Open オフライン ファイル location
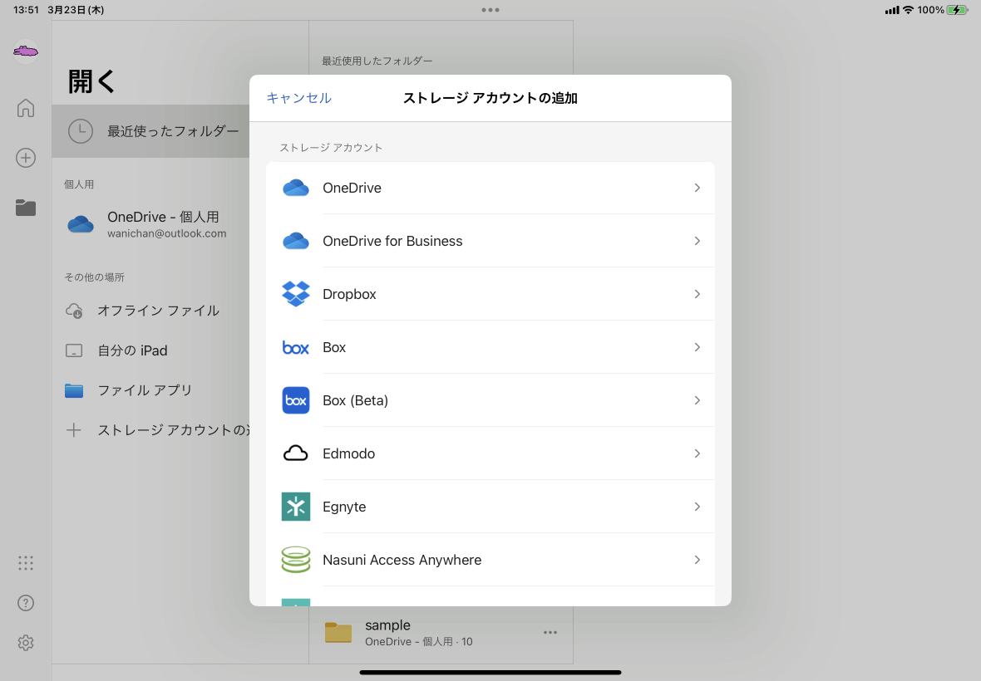The image size is (981, 681). pos(150,311)
